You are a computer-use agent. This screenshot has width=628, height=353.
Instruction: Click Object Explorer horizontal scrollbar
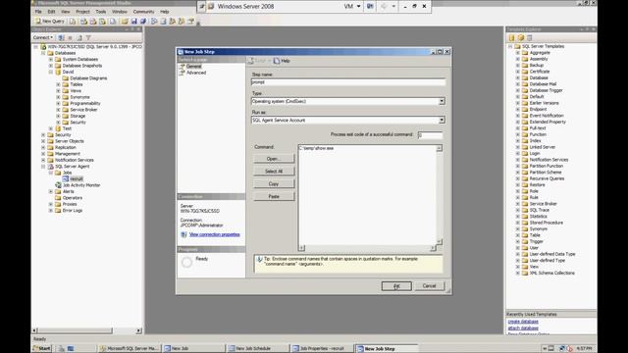tap(86, 330)
